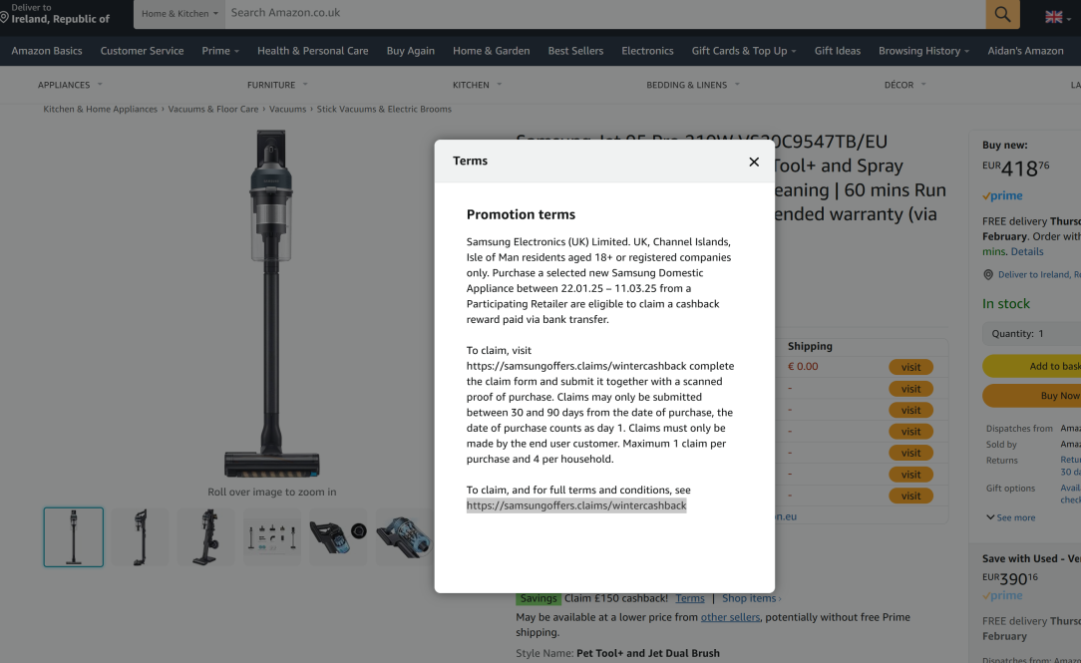Open Buy Again page
Screen dimensions: 1081x663
point(410,51)
